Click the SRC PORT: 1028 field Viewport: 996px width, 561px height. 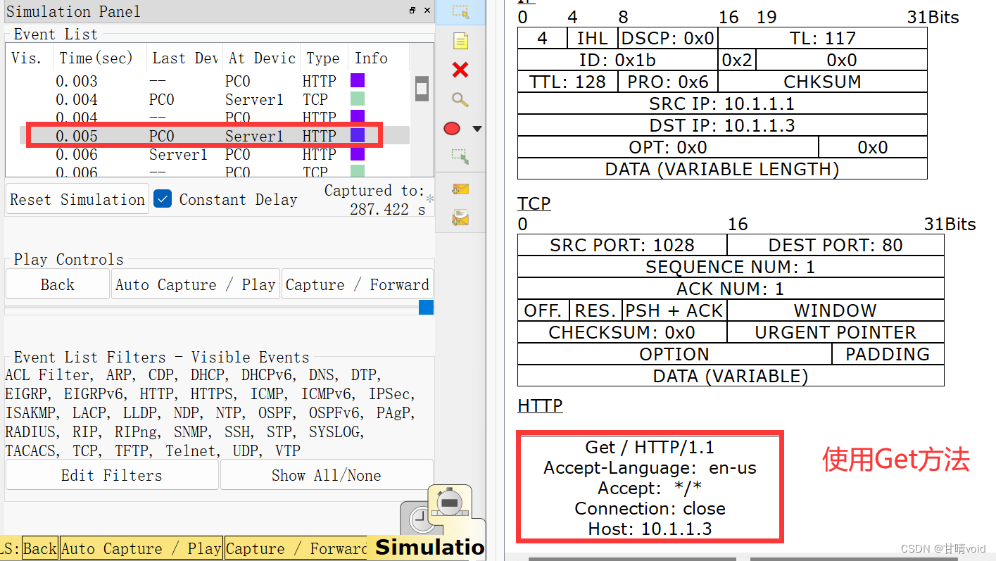[622, 245]
